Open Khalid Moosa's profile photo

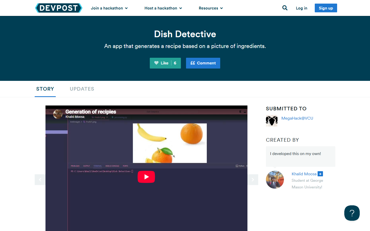[275, 180]
